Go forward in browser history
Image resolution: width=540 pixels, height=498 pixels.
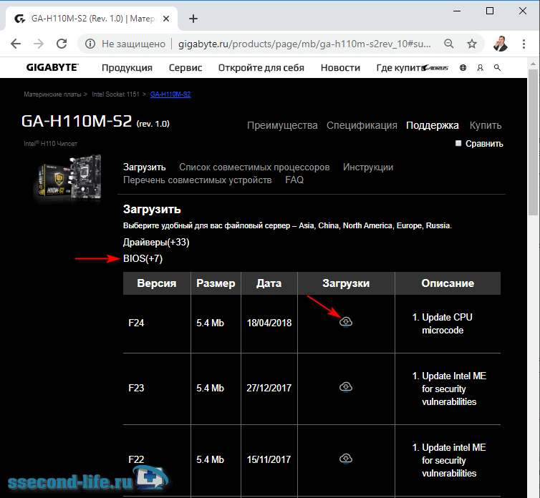click(x=39, y=44)
